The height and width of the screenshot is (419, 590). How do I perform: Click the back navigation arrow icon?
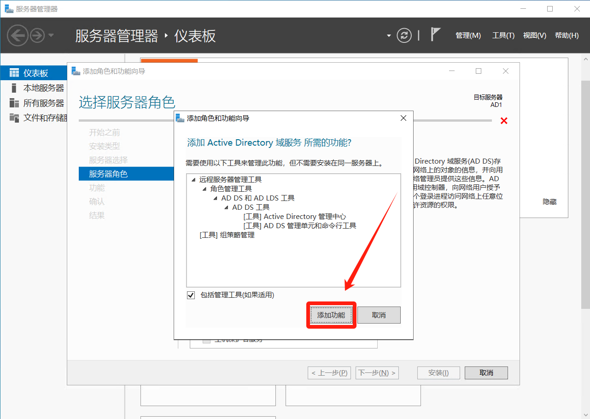[18, 35]
